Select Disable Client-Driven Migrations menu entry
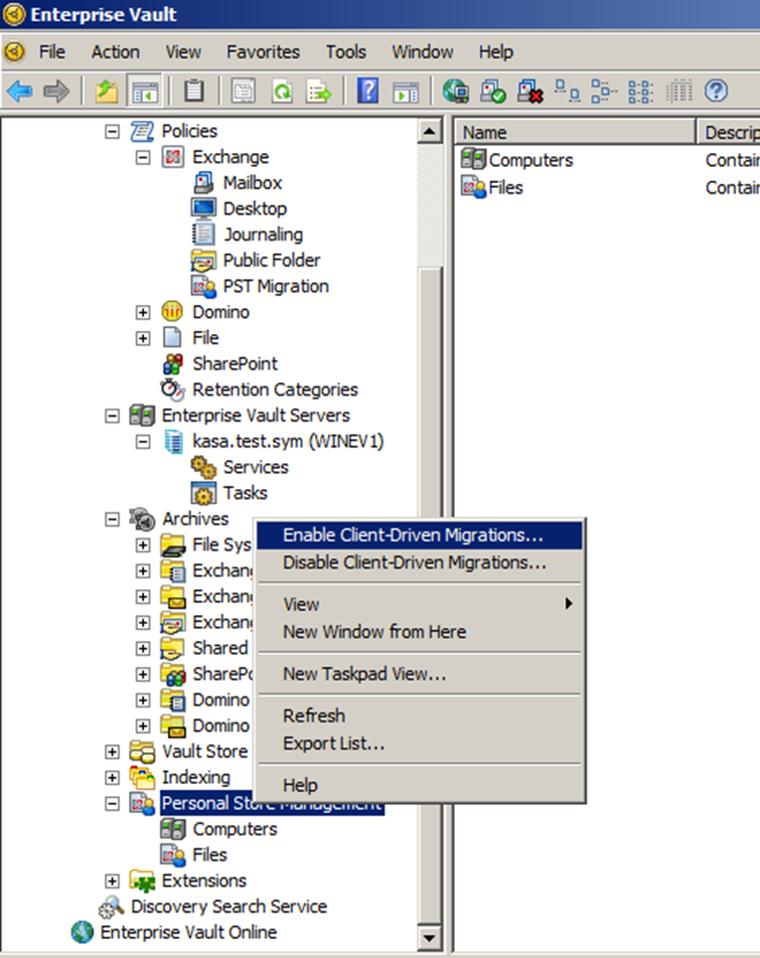760x958 pixels. pos(414,562)
